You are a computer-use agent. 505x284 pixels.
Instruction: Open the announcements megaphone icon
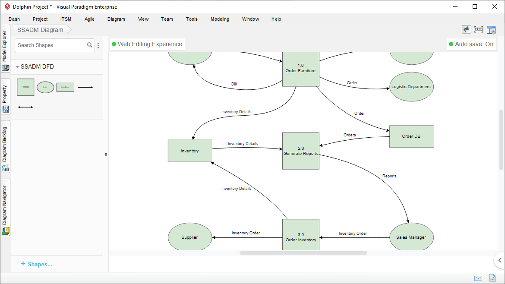(467, 29)
